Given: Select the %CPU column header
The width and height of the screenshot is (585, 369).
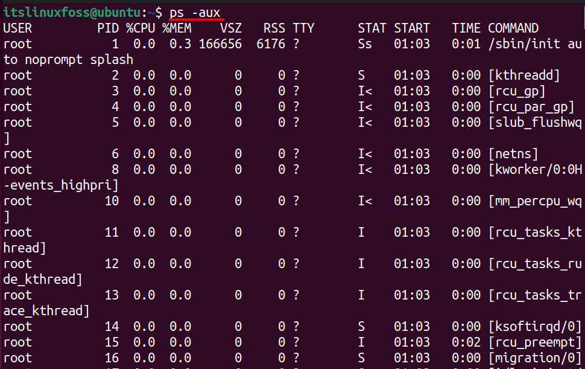Looking at the screenshot, I should pyautogui.click(x=141, y=28).
